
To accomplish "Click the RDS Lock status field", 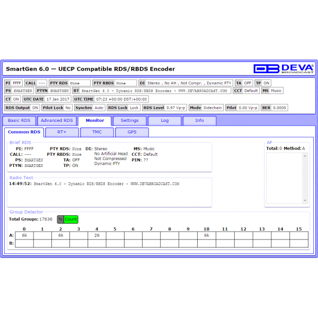I will 123,108.
